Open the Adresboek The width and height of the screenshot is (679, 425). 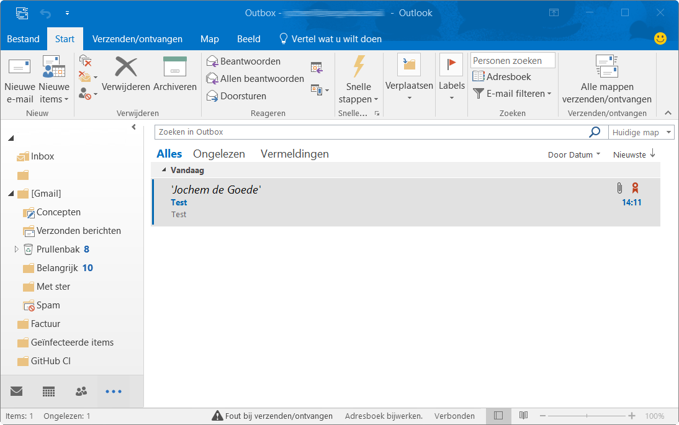point(502,77)
